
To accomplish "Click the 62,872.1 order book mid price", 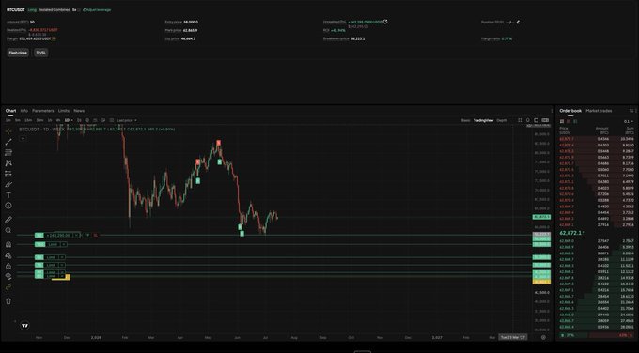I will (x=571, y=233).
